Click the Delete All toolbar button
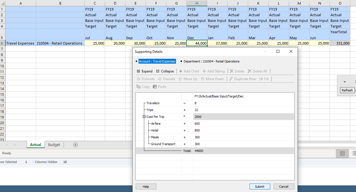This screenshot has width=356, height=192. click(257, 71)
